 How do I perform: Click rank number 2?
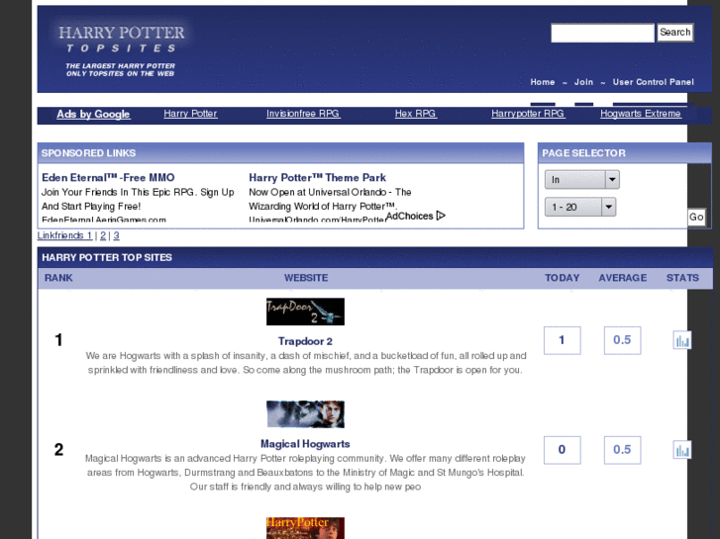point(58,450)
